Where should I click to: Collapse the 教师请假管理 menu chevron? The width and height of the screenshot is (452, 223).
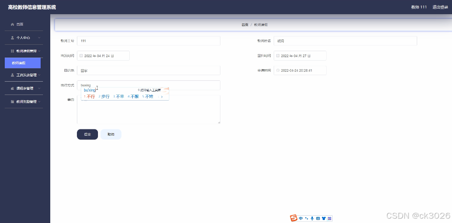[39, 51]
